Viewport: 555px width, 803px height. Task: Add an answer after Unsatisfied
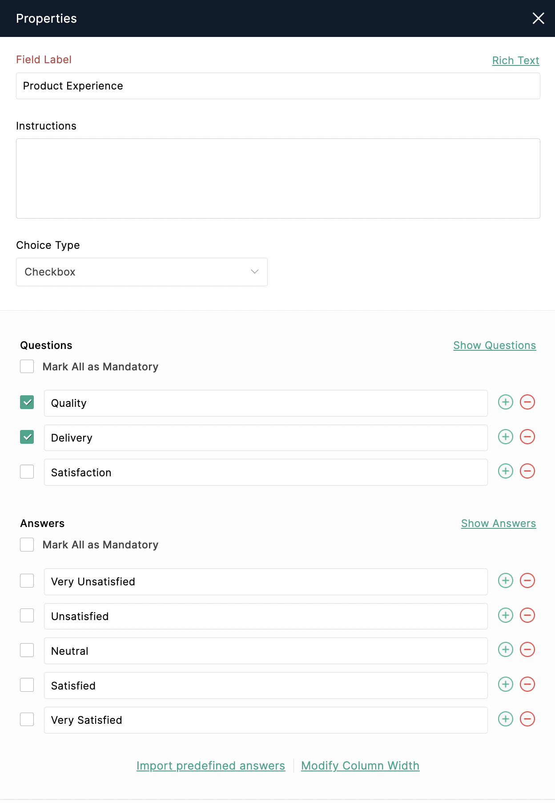(x=505, y=616)
